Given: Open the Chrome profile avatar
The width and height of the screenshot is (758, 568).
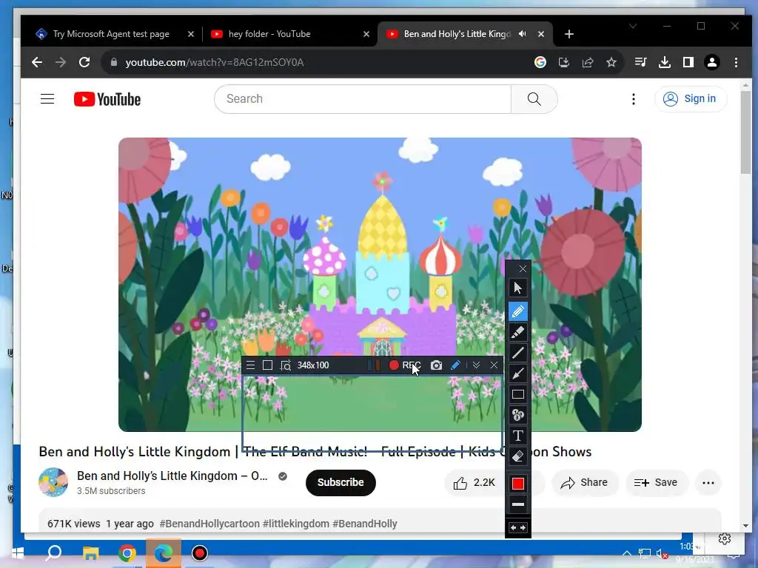Looking at the screenshot, I should pos(712,62).
